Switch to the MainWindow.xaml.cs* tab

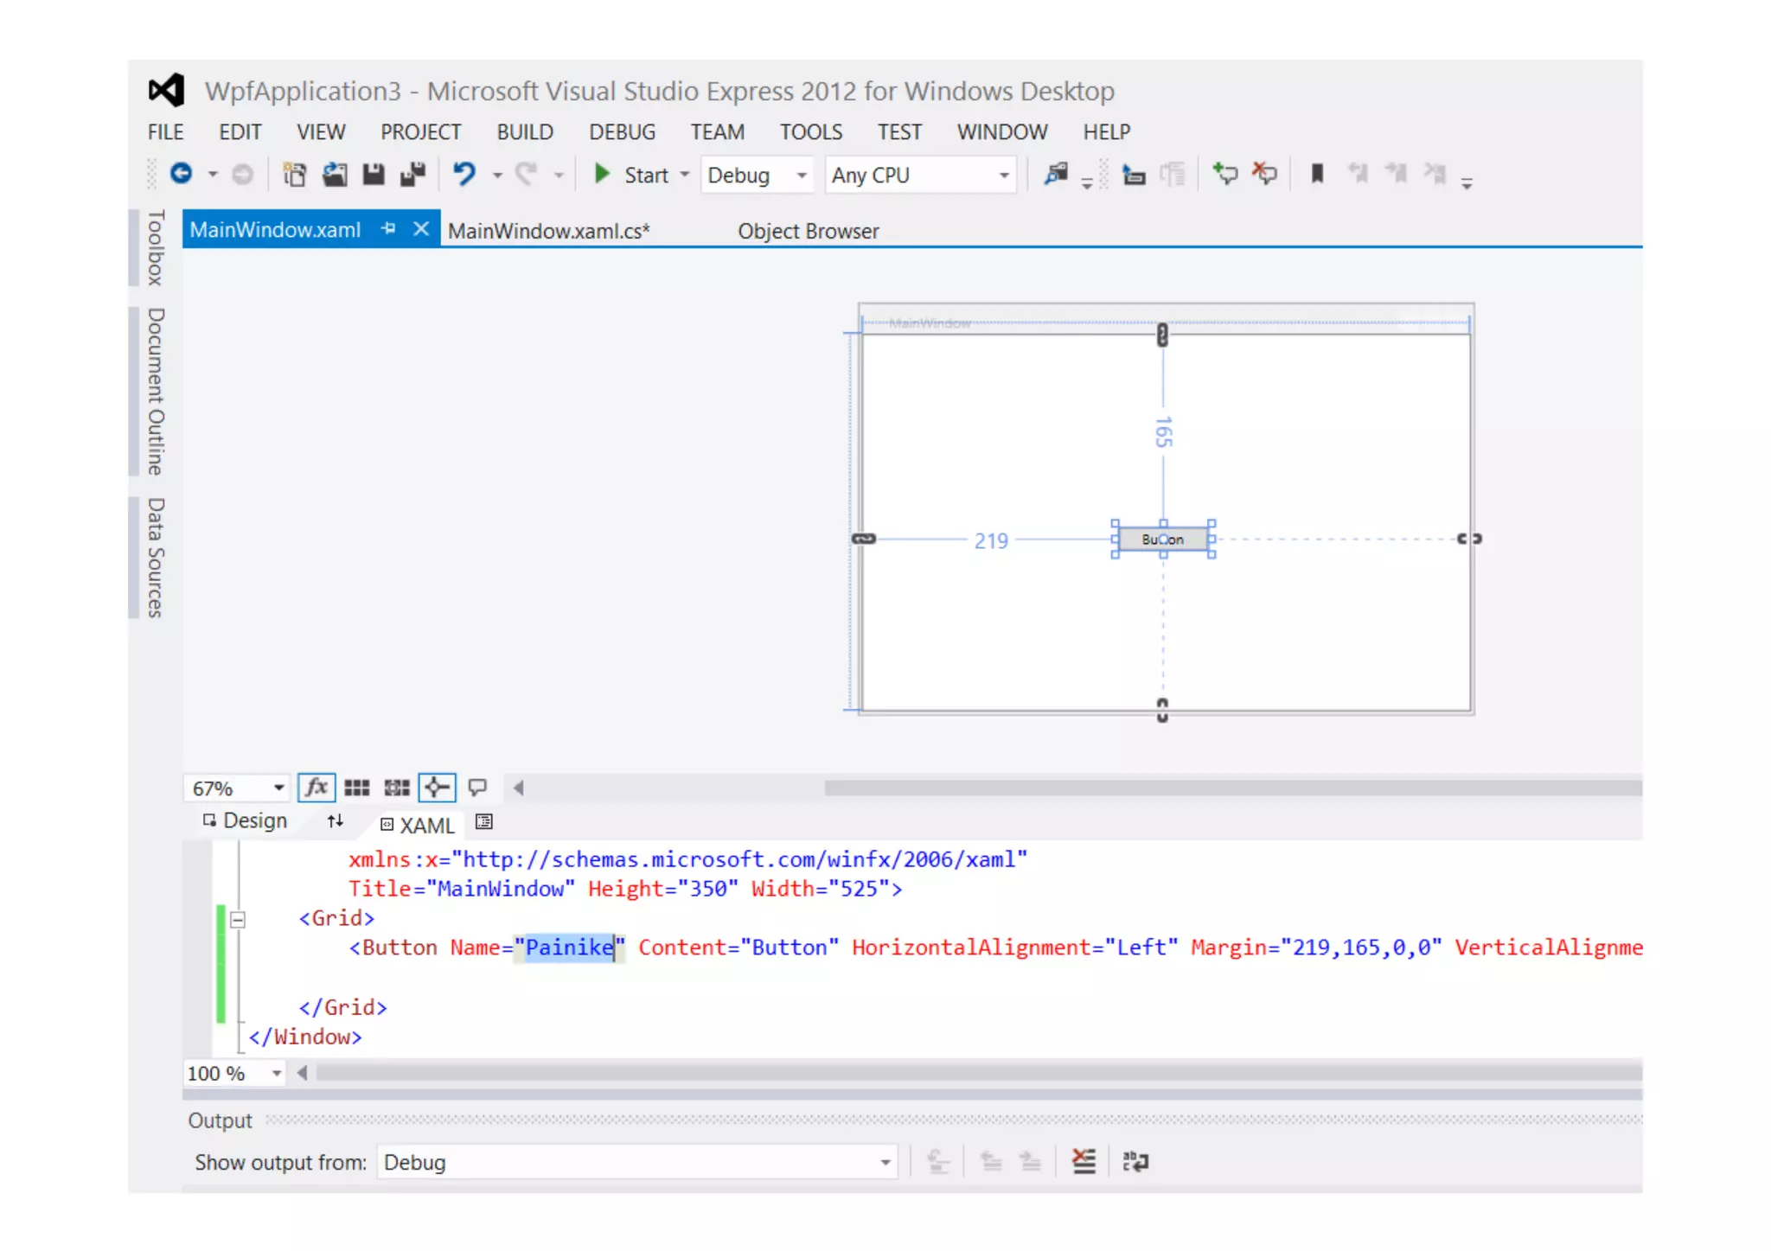(549, 231)
